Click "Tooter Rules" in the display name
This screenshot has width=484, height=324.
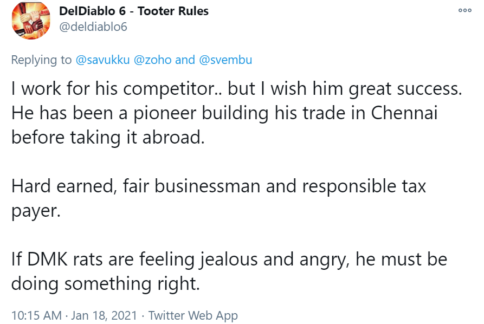[173, 11]
